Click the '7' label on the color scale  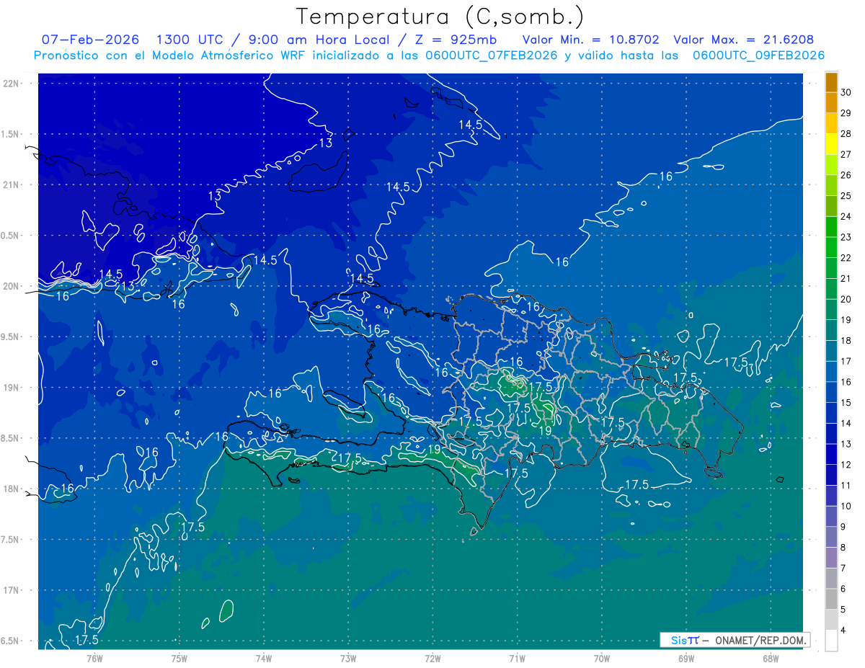point(843,568)
